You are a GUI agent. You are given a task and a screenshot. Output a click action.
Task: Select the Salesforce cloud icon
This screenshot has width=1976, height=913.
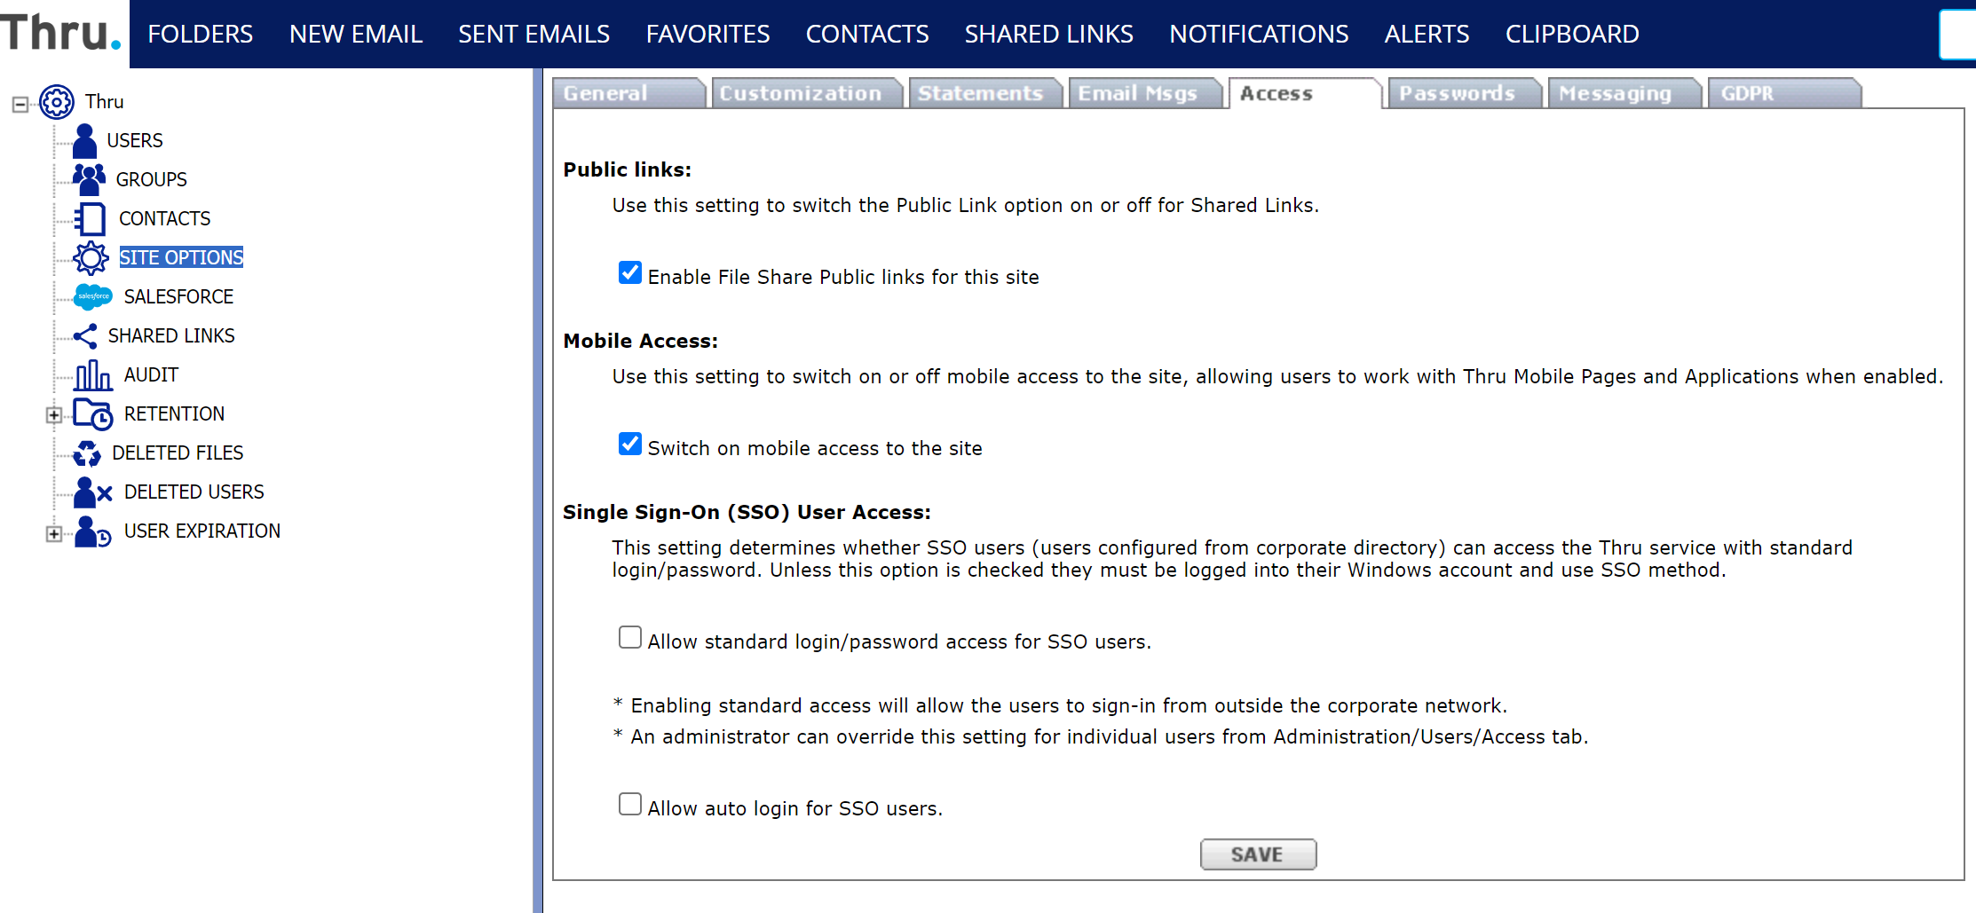click(x=92, y=296)
